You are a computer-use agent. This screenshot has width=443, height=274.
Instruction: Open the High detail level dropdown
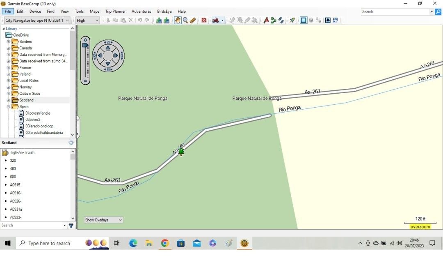(x=87, y=21)
